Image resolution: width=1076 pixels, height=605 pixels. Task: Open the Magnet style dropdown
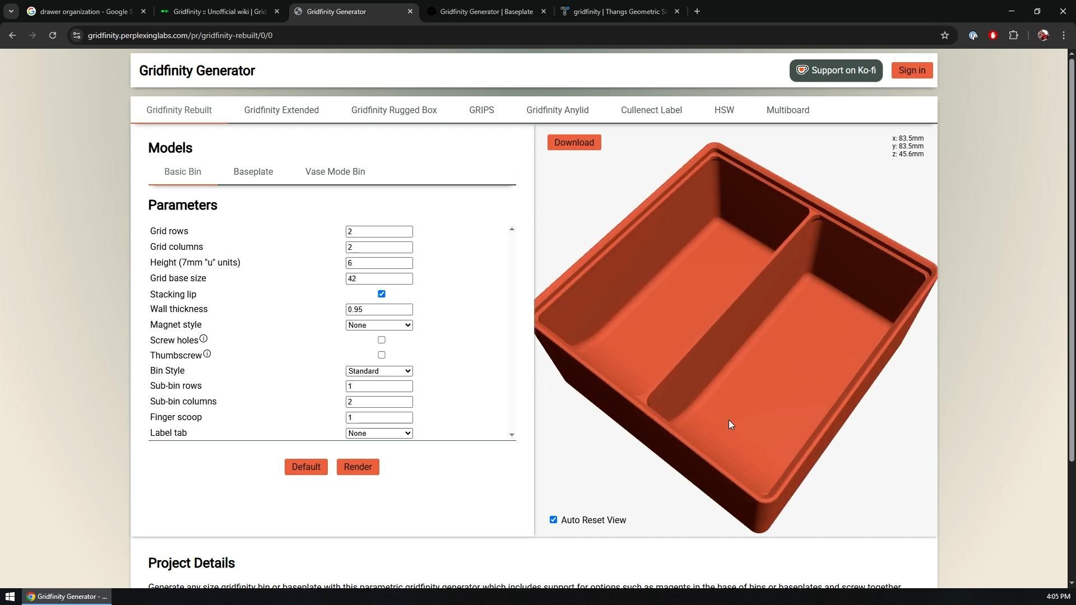tap(379, 325)
